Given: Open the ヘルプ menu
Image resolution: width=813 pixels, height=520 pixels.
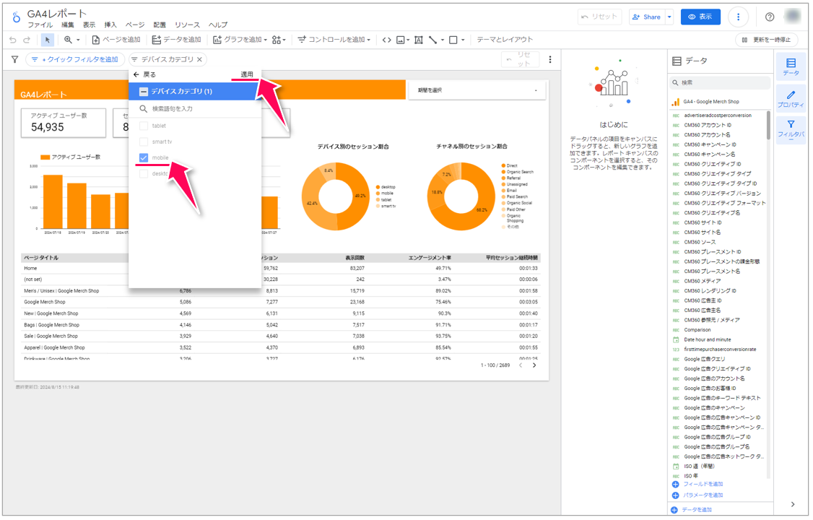Looking at the screenshot, I should 218,25.
